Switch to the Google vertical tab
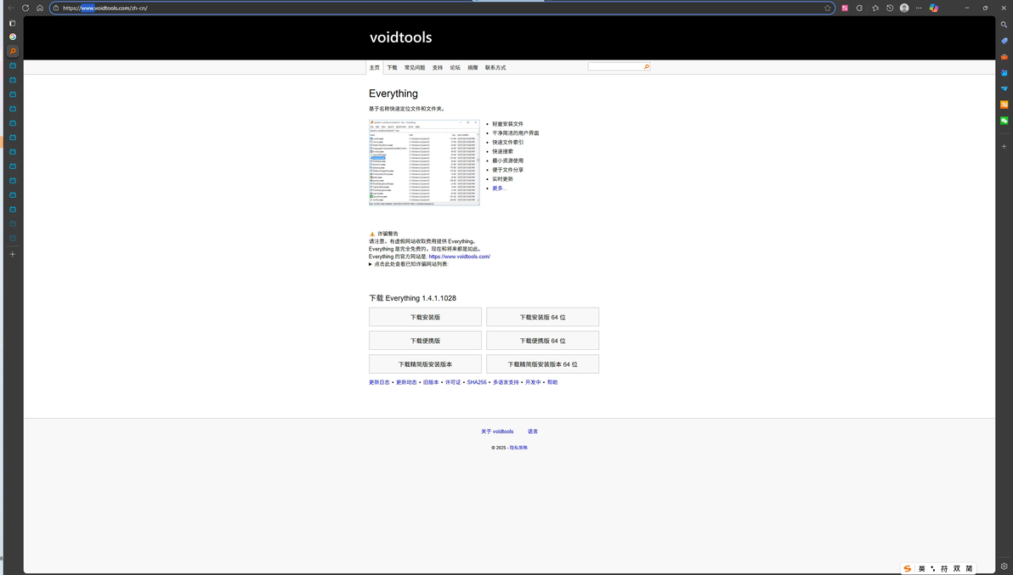 pyautogui.click(x=12, y=37)
